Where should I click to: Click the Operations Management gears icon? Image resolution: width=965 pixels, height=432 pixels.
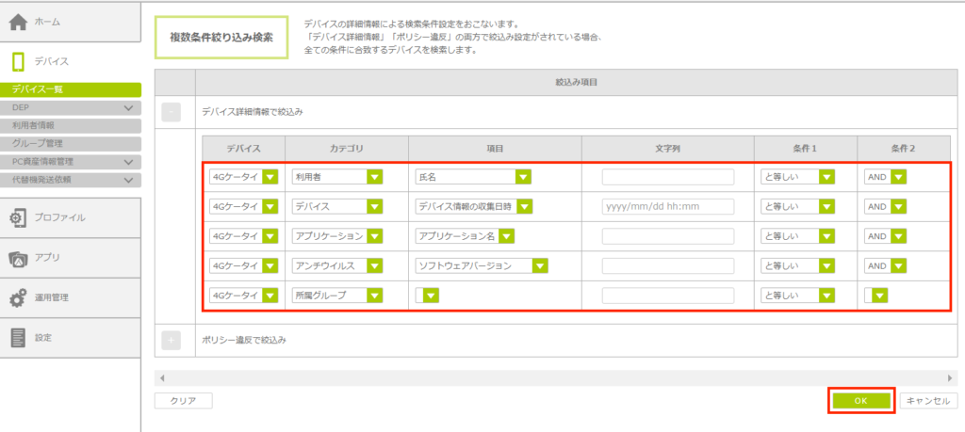click(x=19, y=298)
